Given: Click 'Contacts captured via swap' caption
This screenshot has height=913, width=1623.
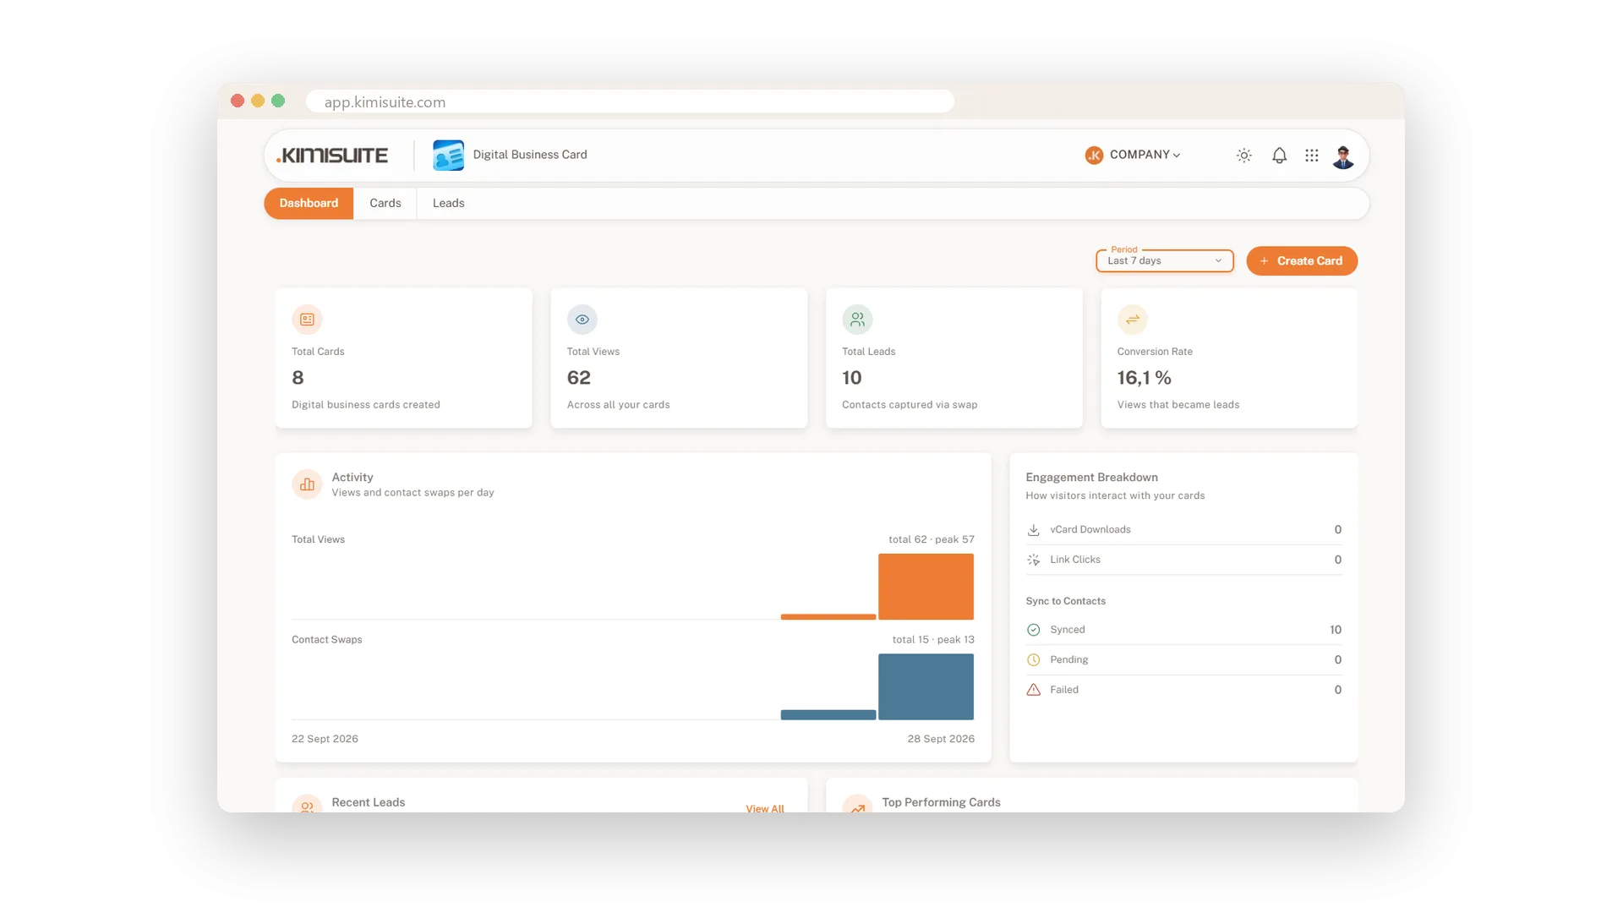Looking at the screenshot, I should pos(910,405).
